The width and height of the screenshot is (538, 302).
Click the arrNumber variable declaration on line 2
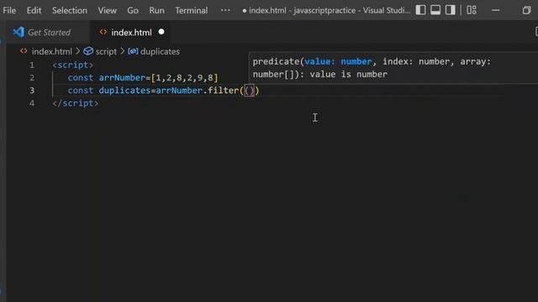point(122,78)
